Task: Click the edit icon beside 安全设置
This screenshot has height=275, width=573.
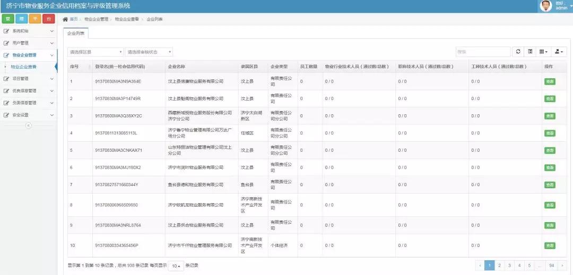Action: point(6,115)
